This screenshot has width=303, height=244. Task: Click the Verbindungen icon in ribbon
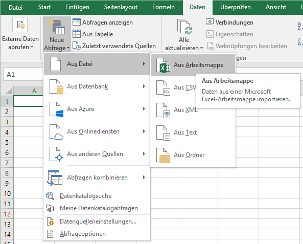[x=209, y=23]
